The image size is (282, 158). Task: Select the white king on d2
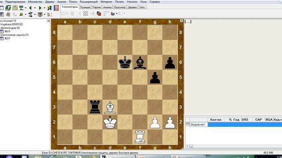tap(110, 122)
